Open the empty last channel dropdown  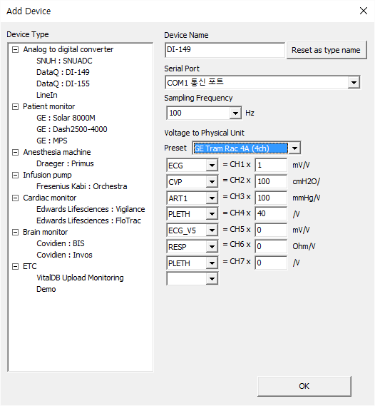[212, 279]
